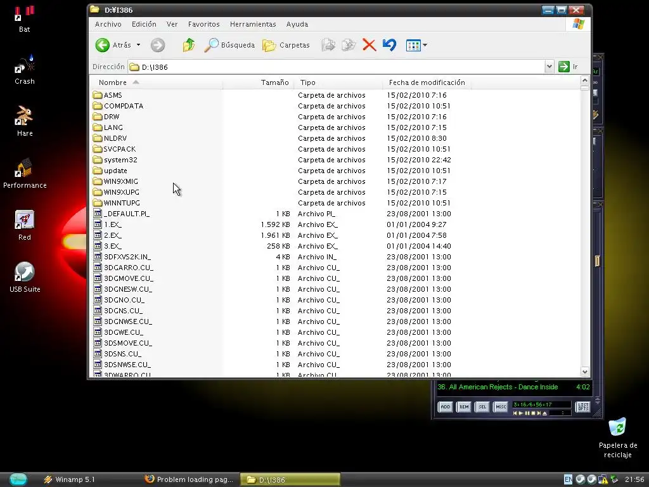Click the Crash desktop shortcut
Screen dimensions: 649x487
[x=25, y=70]
